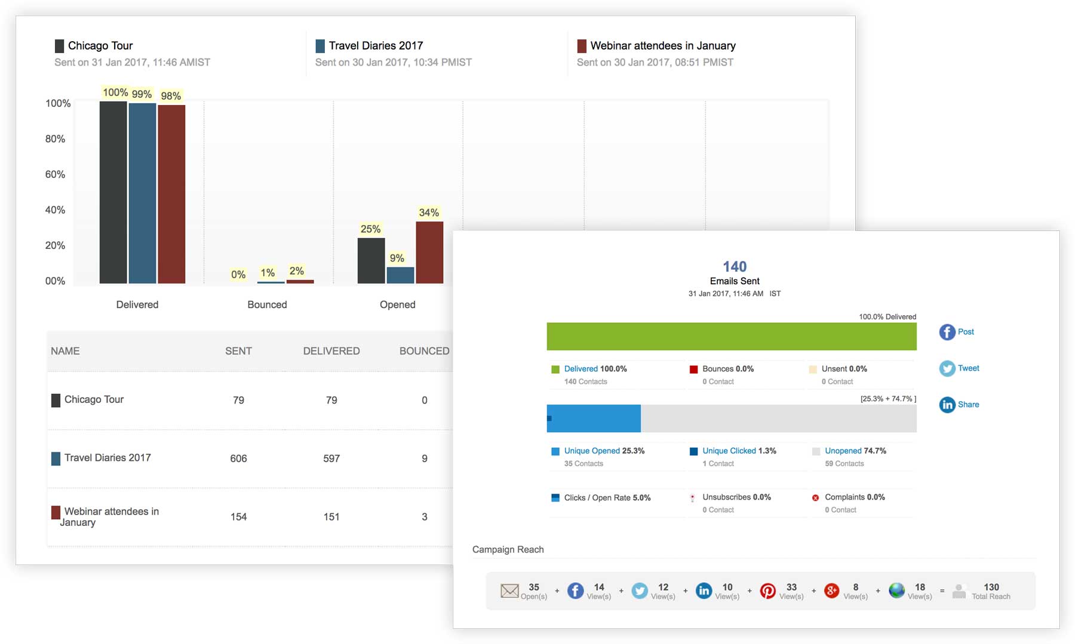Click the globe web views icon
This screenshot has height=644, width=1075.
[x=896, y=590]
